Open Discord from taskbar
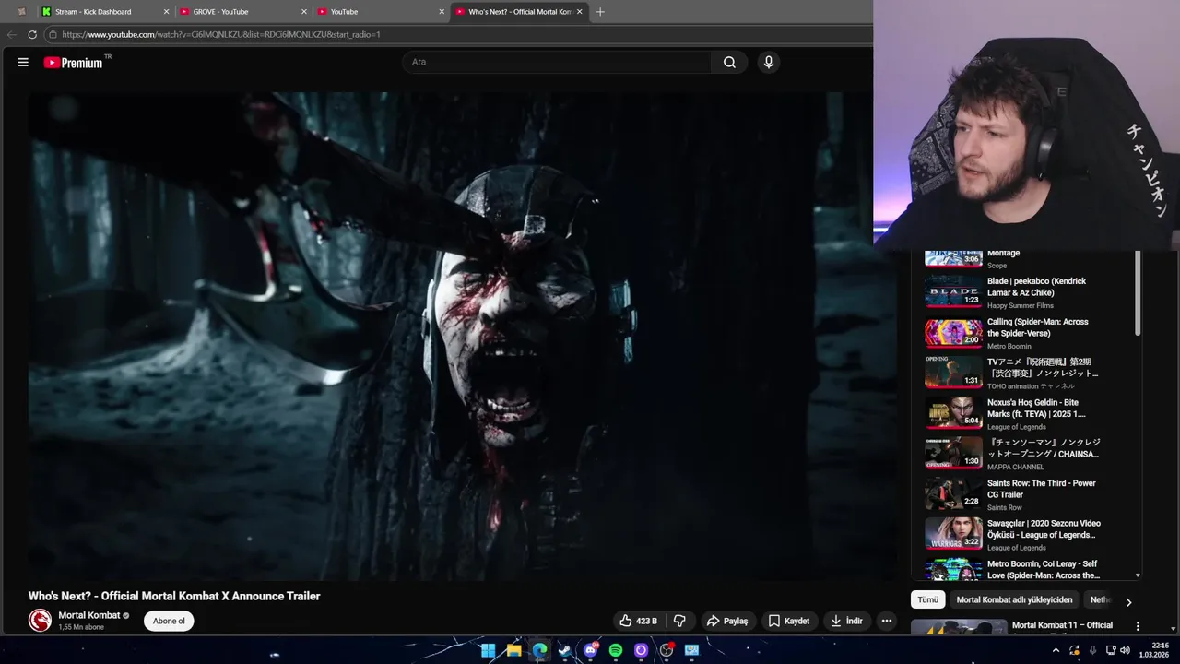This screenshot has width=1180, height=664. (591, 650)
